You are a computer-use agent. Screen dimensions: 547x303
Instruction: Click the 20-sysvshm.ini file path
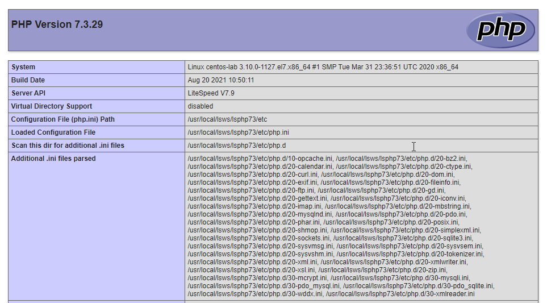[260, 254]
